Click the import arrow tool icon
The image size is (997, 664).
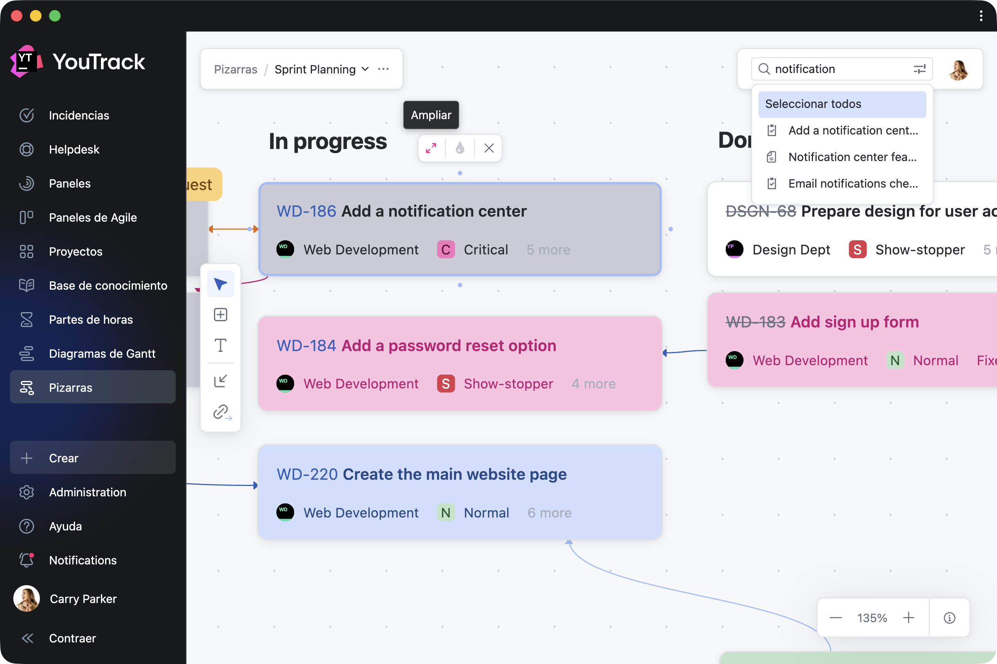220,381
